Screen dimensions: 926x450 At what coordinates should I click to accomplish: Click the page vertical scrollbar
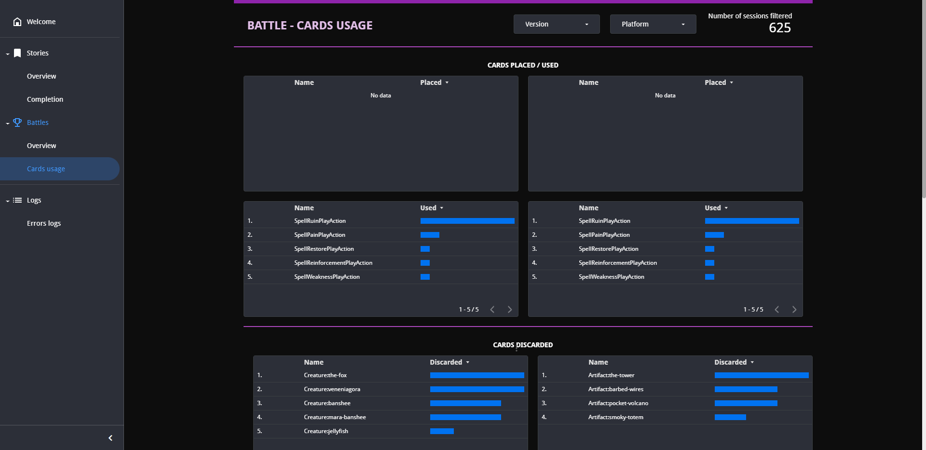pyautogui.click(x=924, y=99)
